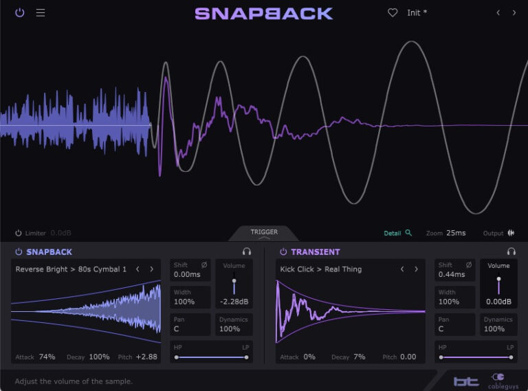Open the TRIGGER tab
The height and width of the screenshot is (391, 528).
(x=264, y=233)
